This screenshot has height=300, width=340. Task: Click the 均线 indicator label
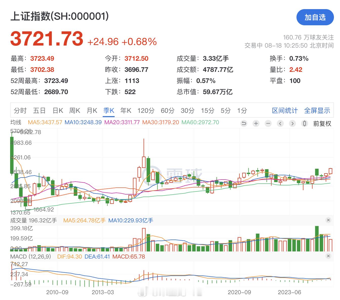point(16,122)
